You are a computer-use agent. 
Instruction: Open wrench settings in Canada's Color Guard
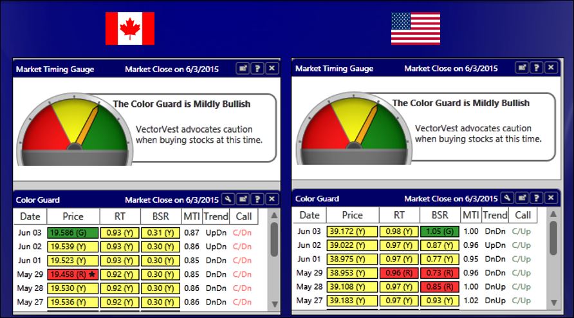tap(228, 200)
